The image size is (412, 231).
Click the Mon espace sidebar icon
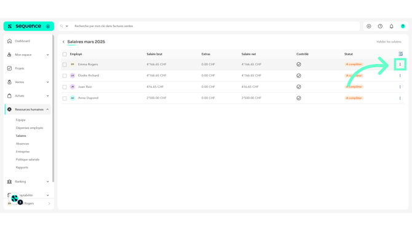9,55
